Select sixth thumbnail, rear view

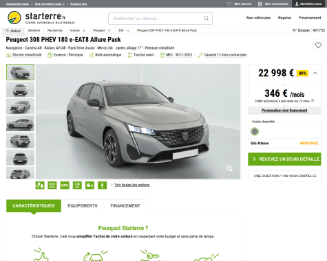pyautogui.click(x=20, y=157)
